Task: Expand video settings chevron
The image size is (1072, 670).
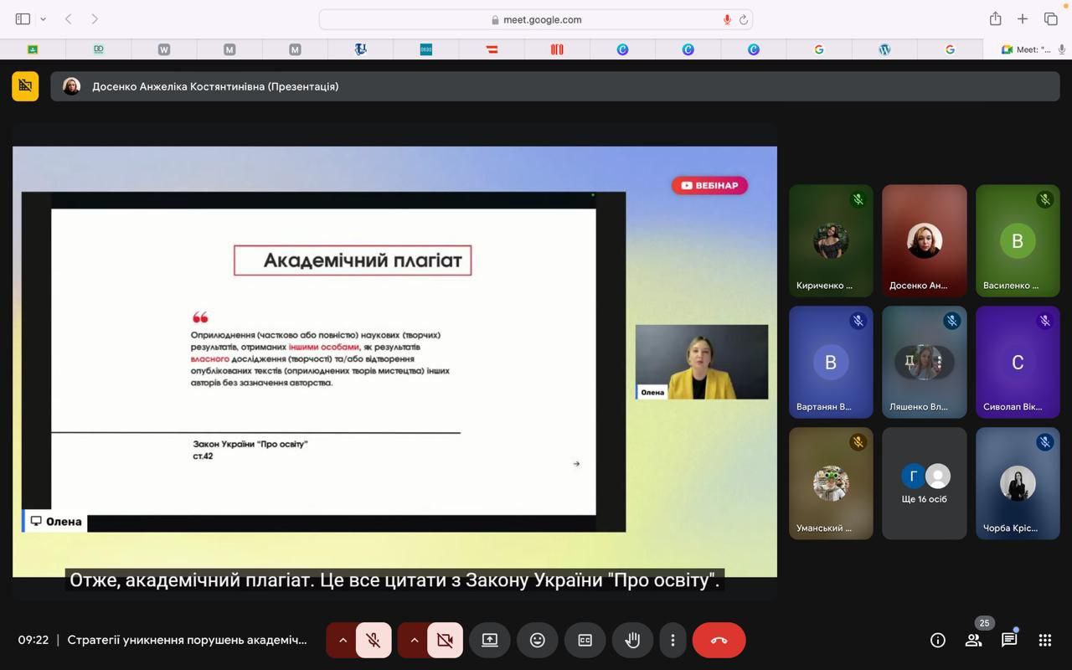Action: pyautogui.click(x=414, y=640)
